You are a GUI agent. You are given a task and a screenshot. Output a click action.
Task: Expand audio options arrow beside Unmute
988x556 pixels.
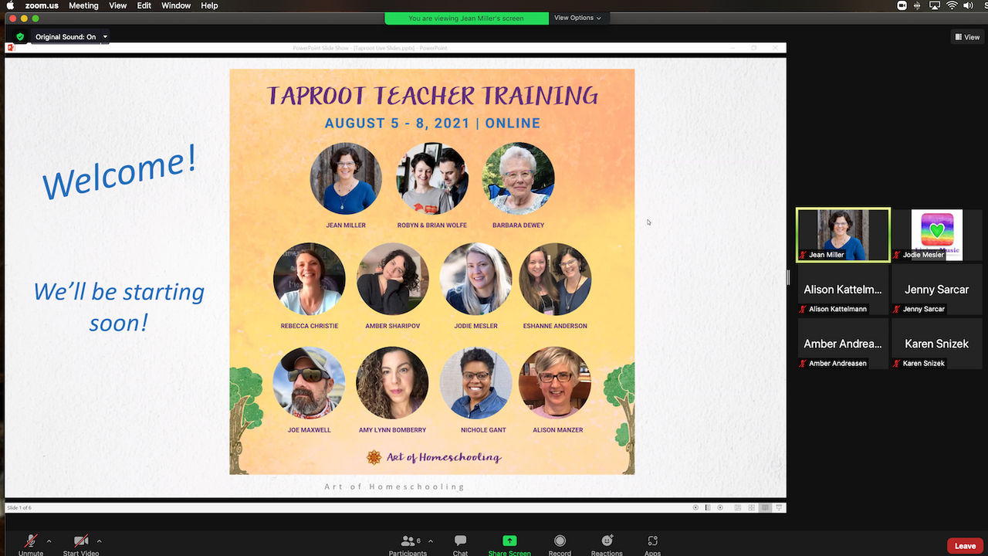click(49, 541)
